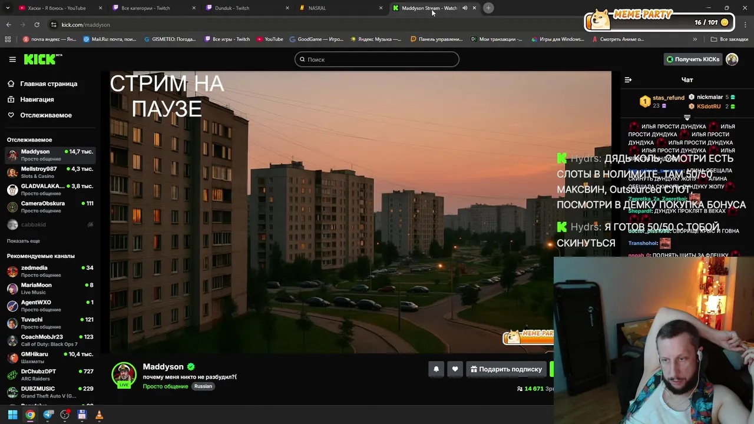Open Chrome from taskbar
Image resolution: width=754 pixels, height=424 pixels.
[30, 415]
